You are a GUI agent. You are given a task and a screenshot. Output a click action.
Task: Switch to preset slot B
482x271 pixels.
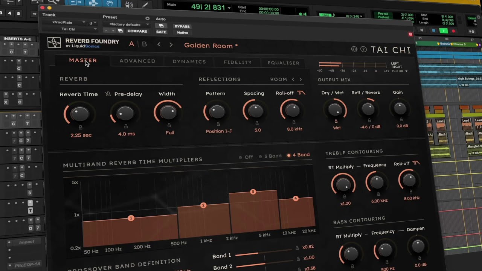tap(144, 44)
